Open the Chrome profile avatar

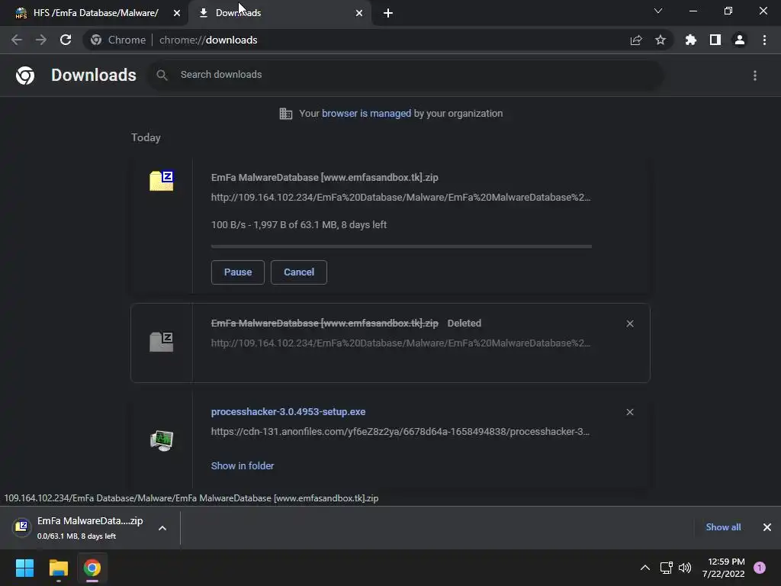pos(740,40)
